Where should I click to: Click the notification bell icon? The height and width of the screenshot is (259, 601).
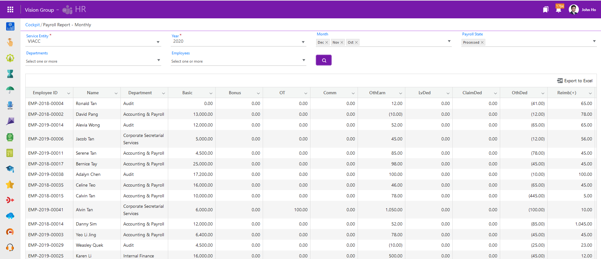pyautogui.click(x=558, y=10)
